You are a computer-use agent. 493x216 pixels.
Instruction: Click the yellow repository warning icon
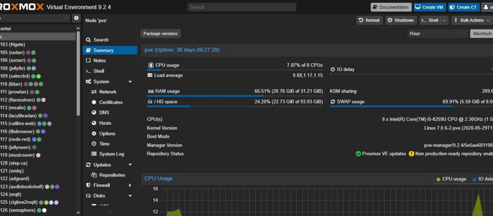point(412,153)
